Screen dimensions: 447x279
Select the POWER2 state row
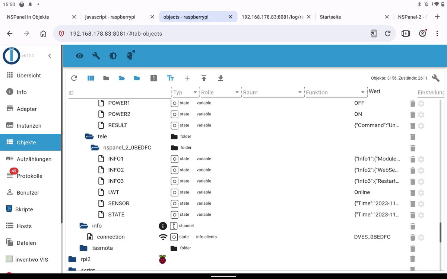click(253, 114)
